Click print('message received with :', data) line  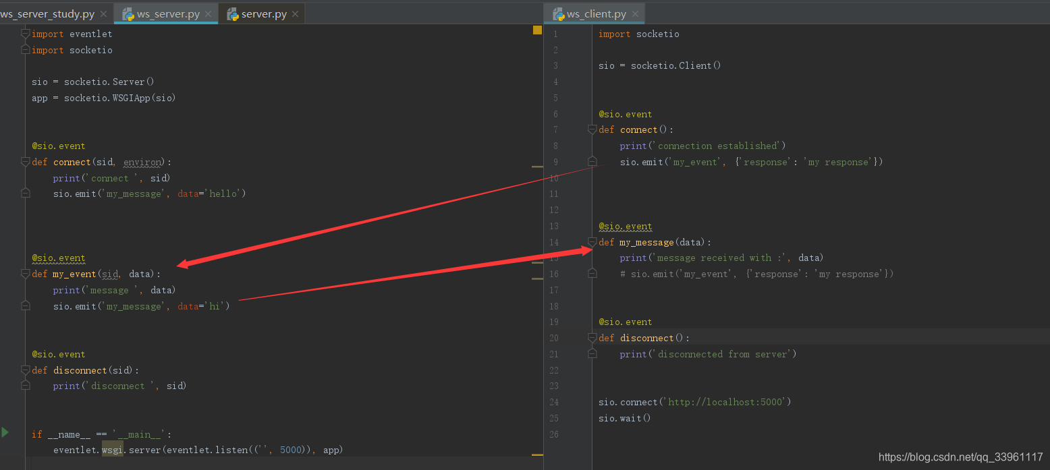[722, 258]
